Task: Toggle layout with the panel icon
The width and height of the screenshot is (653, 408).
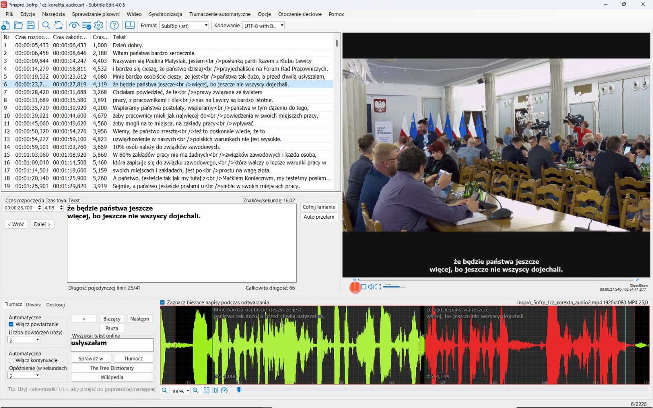Action: coord(130,25)
